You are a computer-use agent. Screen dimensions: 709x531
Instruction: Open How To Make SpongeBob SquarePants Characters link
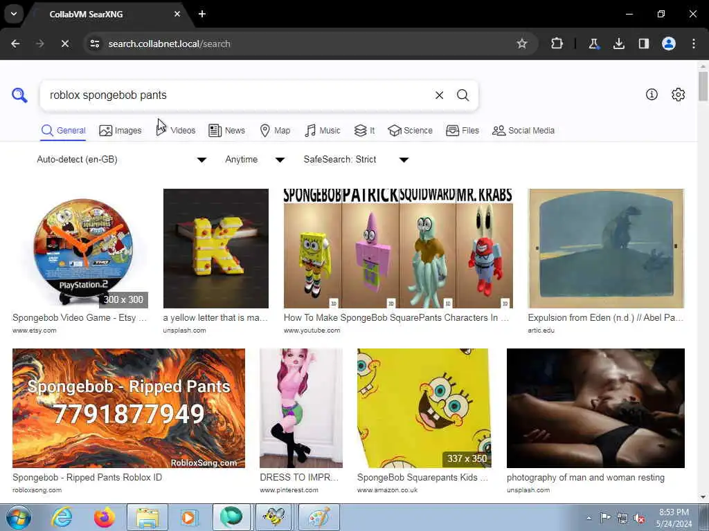coord(396,318)
